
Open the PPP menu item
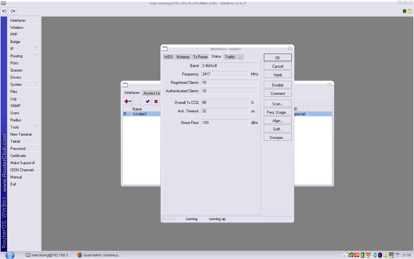[x=24, y=35]
